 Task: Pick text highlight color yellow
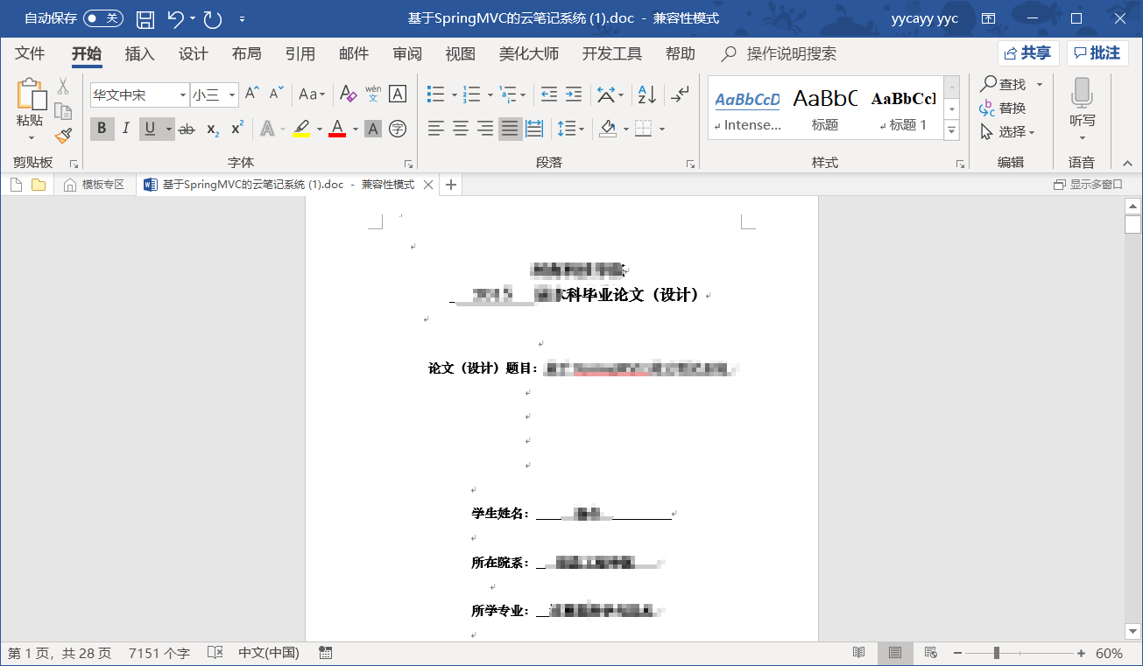(x=300, y=130)
